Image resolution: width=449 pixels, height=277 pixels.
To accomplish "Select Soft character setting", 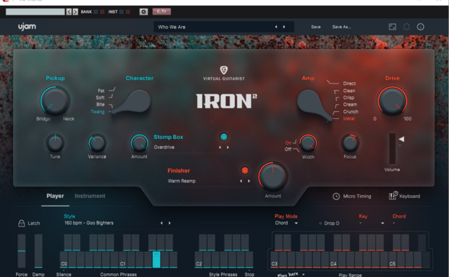I will 100,97.
